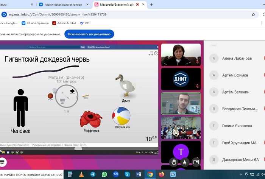The height and width of the screenshot is (179, 265).
Task: Open a new browser tab
Action: point(152,5)
